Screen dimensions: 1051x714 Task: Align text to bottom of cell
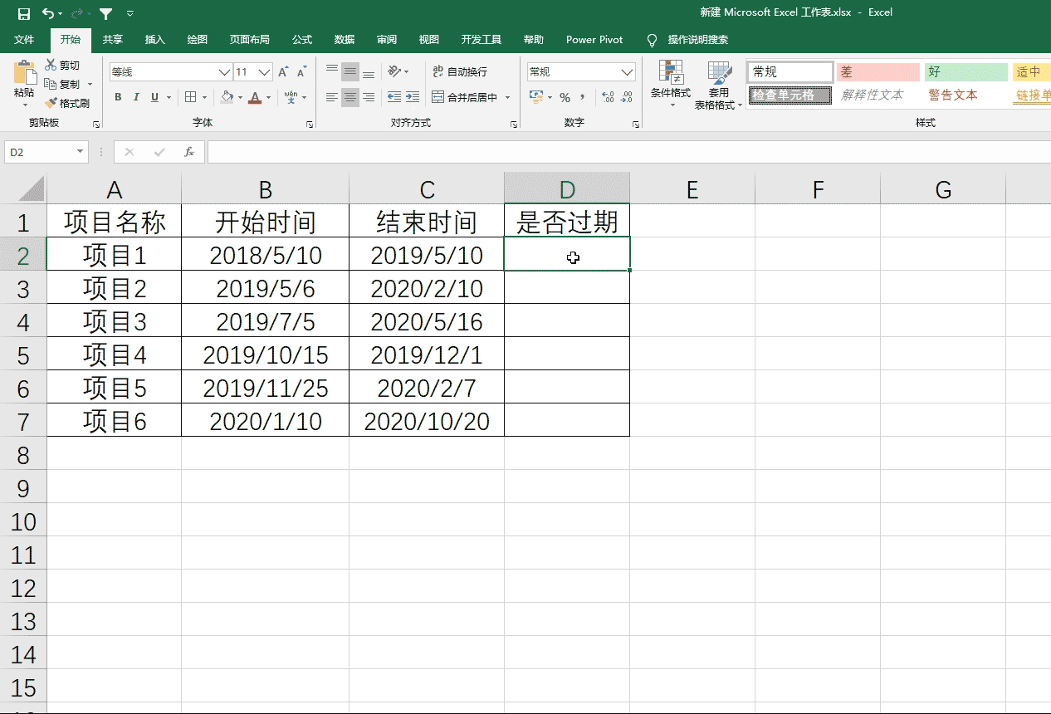tap(369, 72)
